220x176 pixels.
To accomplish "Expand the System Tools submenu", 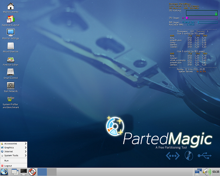I will coord(14,155).
